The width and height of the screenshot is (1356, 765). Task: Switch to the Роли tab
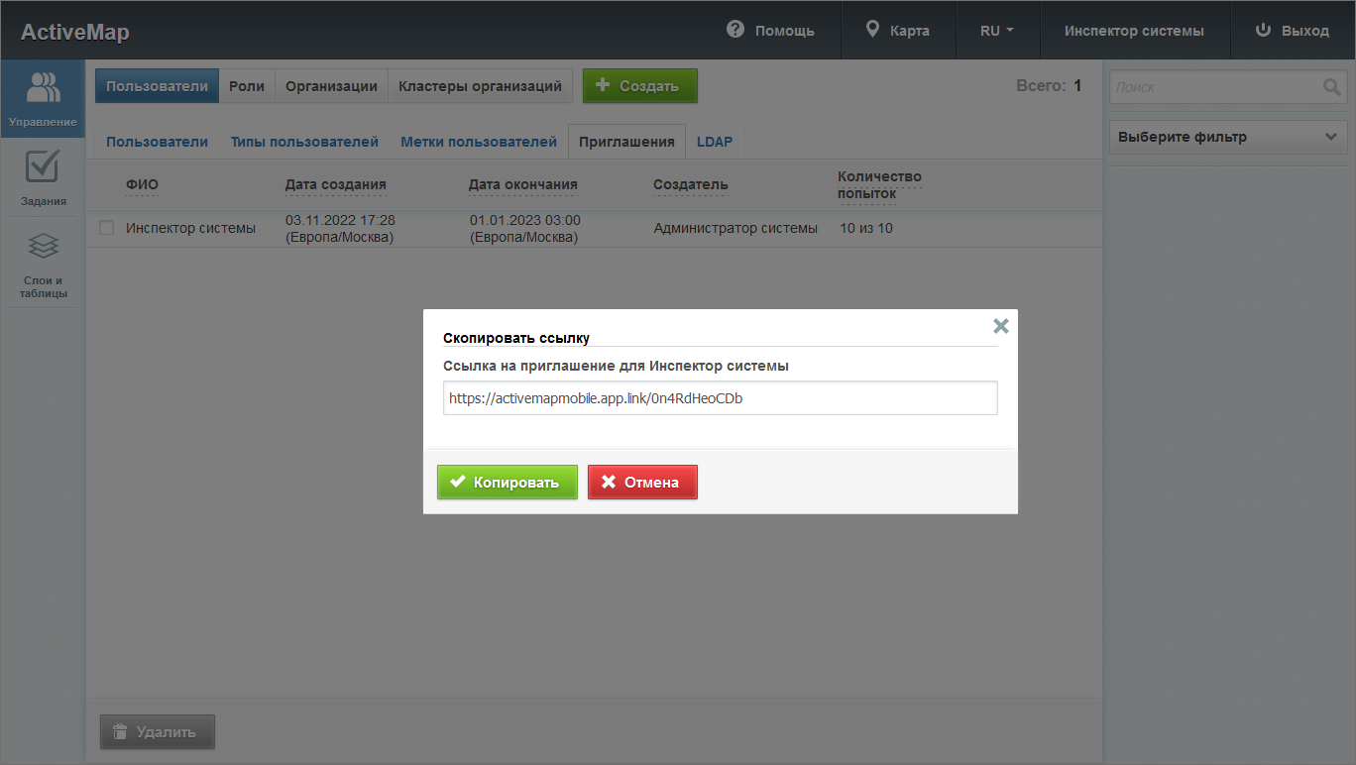(247, 86)
